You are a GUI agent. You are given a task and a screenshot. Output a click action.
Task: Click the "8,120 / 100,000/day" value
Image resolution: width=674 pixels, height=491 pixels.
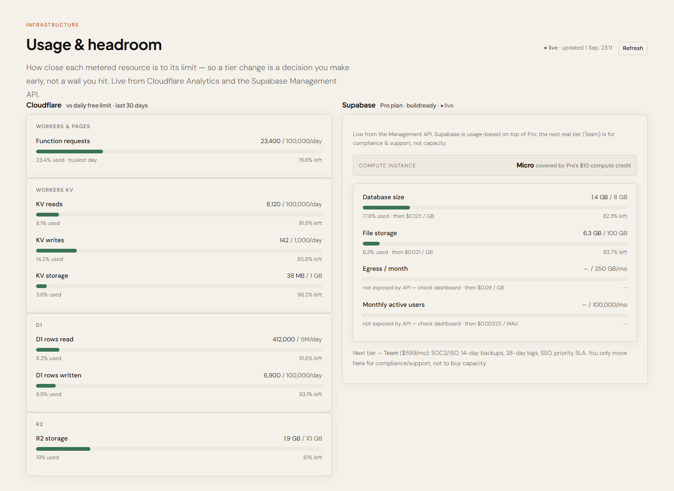tap(294, 204)
